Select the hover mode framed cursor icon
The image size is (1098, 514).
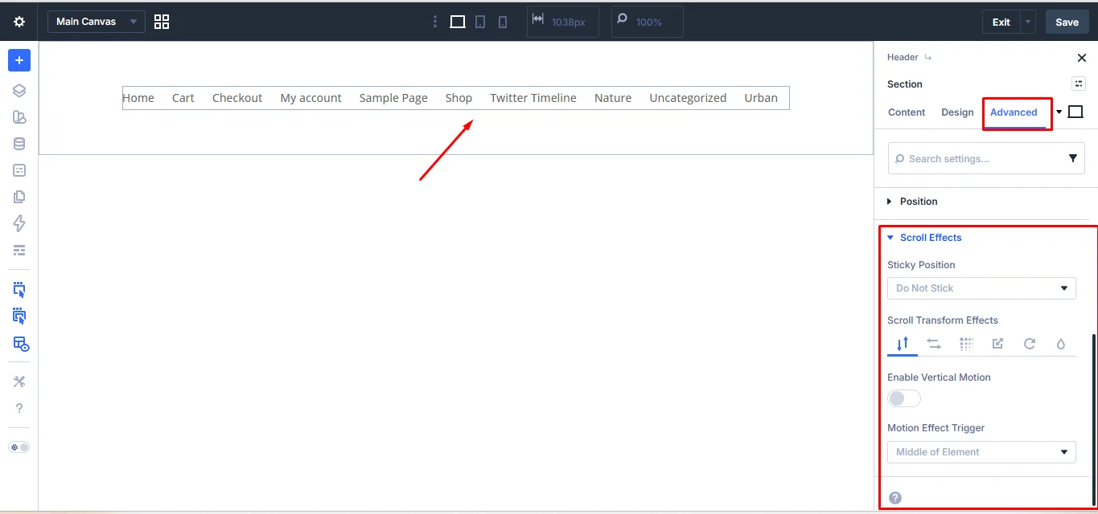coord(19,316)
